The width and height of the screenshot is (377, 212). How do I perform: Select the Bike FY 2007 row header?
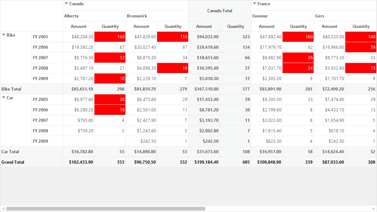pyautogui.click(x=47, y=58)
